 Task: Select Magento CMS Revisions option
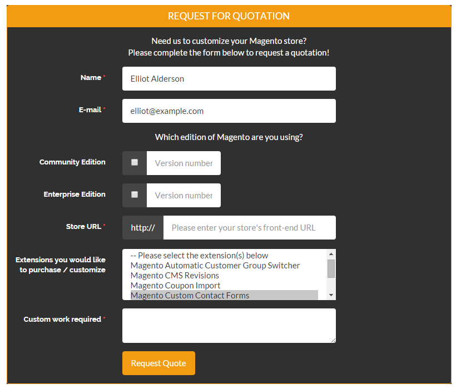tap(224, 276)
